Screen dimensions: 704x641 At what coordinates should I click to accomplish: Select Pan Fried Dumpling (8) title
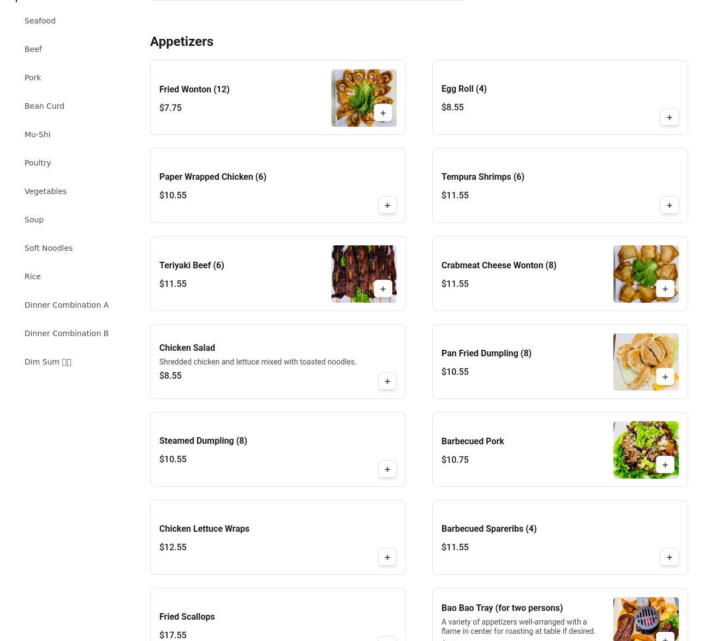pyautogui.click(x=486, y=354)
